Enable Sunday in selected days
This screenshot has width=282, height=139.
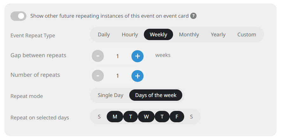(x=99, y=117)
